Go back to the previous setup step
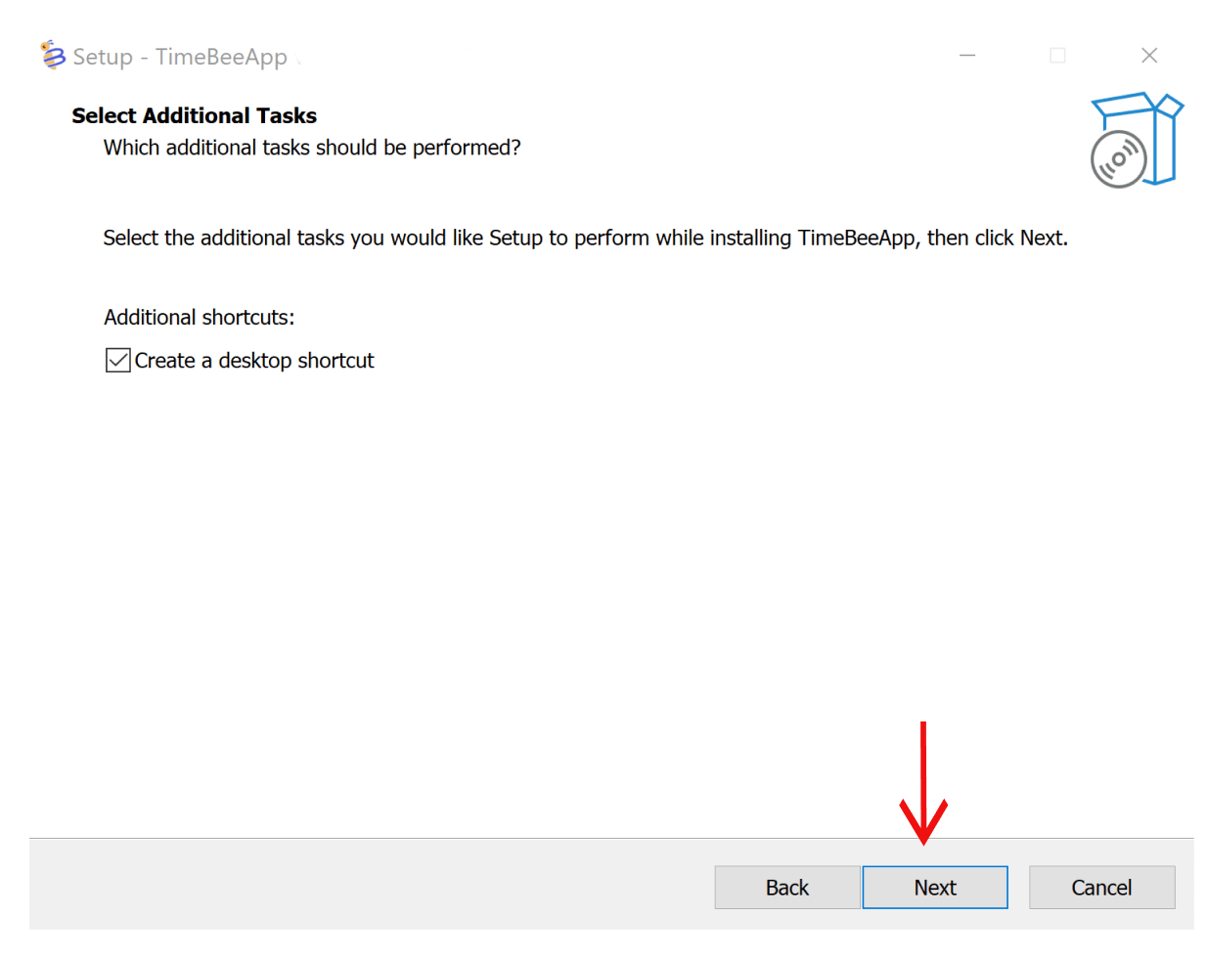Image resolution: width=1207 pixels, height=960 pixels. coord(787,888)
